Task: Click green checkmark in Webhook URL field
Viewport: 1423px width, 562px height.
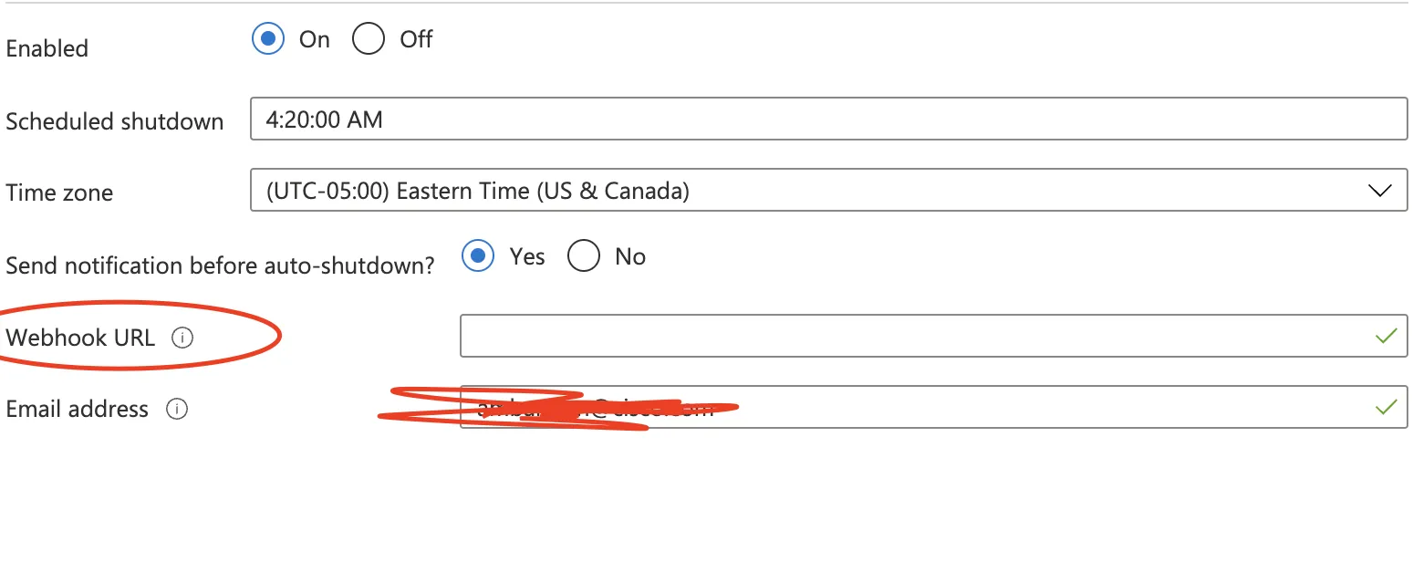Action: (x=1386, y=337)
